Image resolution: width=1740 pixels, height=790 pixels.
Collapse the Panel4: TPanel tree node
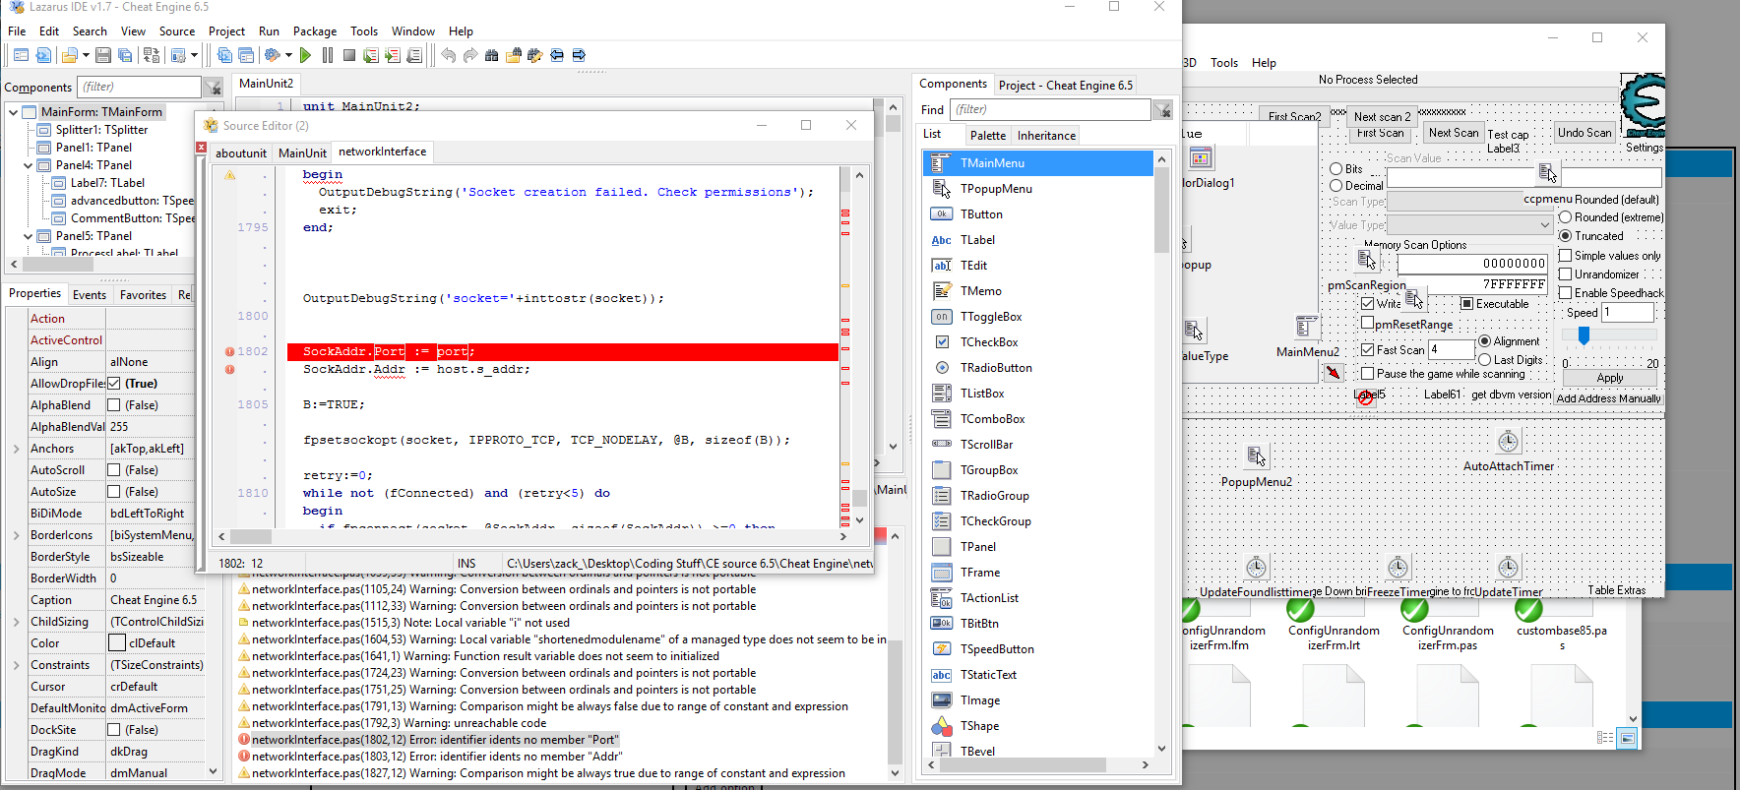point(28,165)
